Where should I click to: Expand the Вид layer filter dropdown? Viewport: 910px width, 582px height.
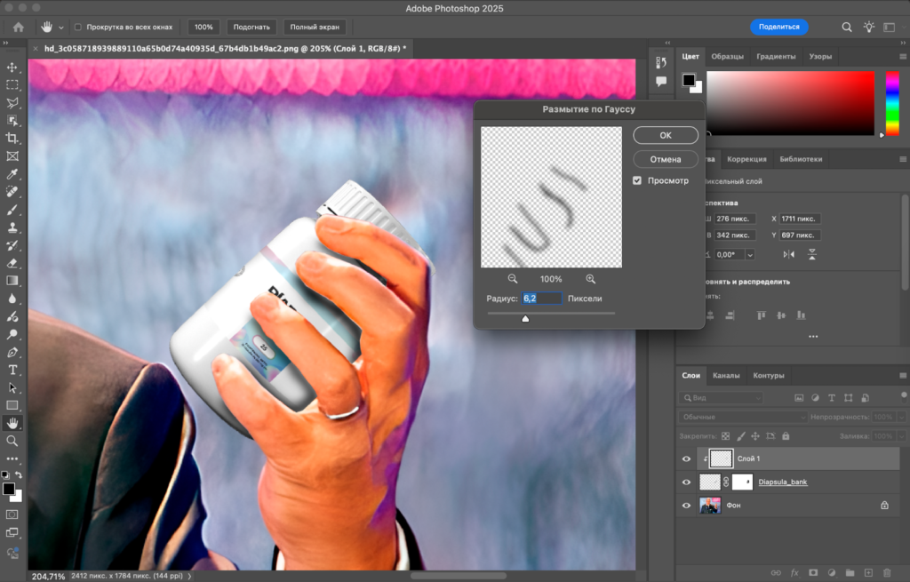tap(734, 397)
